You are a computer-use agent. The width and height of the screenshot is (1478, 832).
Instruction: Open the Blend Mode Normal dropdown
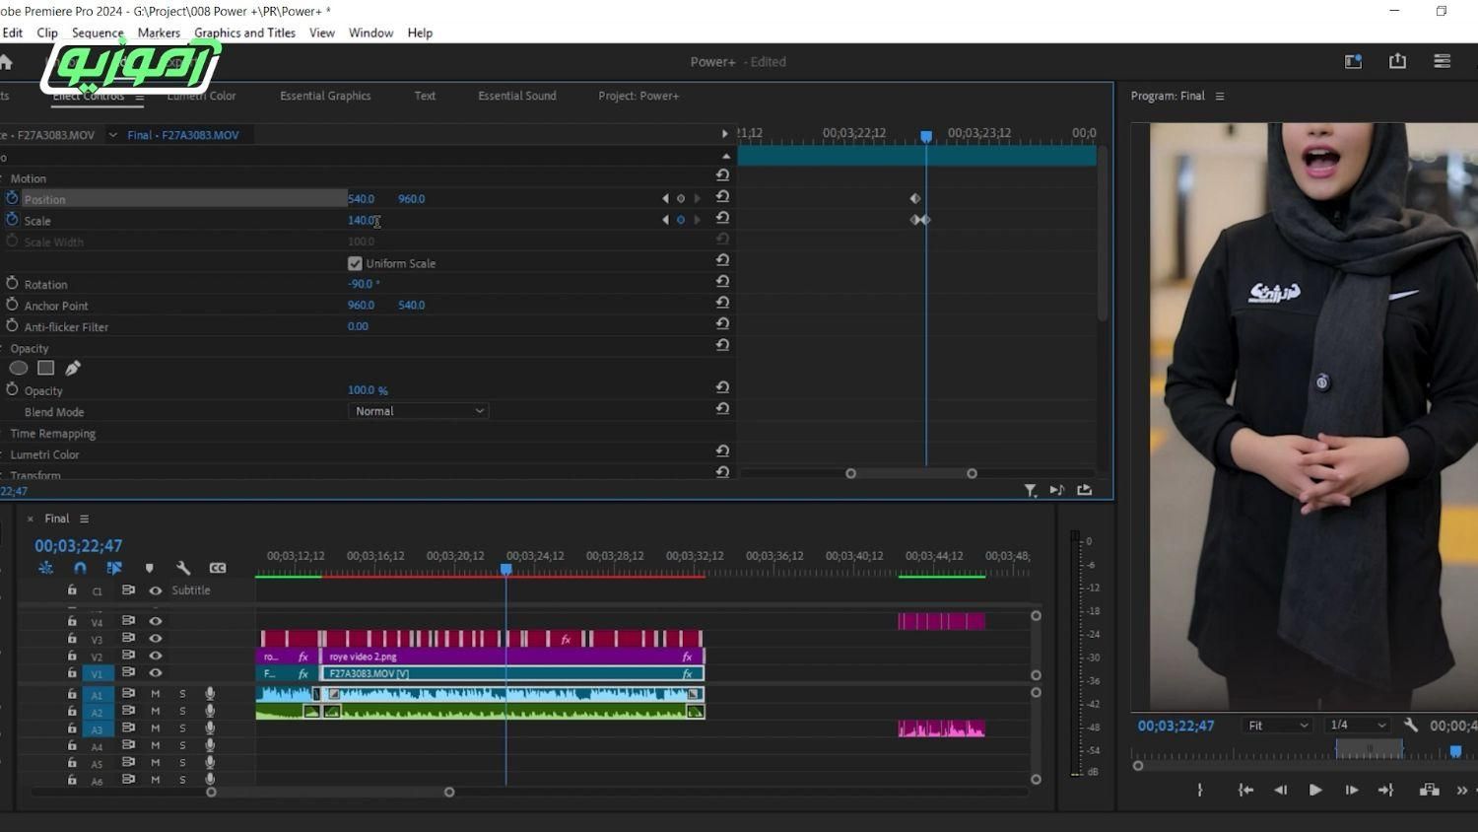coord(418,411)
